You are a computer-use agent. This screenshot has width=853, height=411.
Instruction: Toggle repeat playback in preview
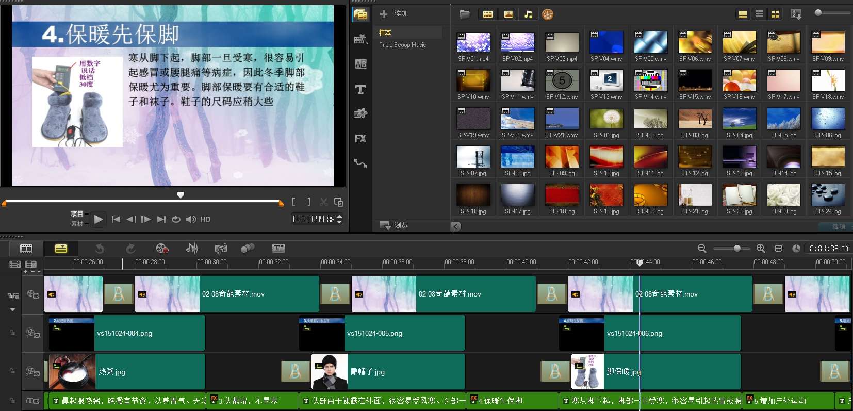coord(176,219)
